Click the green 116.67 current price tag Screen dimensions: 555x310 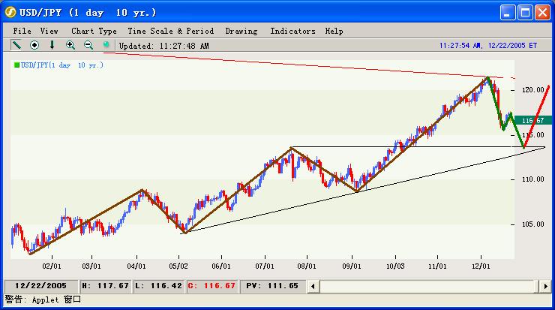[x=532, y=120]
